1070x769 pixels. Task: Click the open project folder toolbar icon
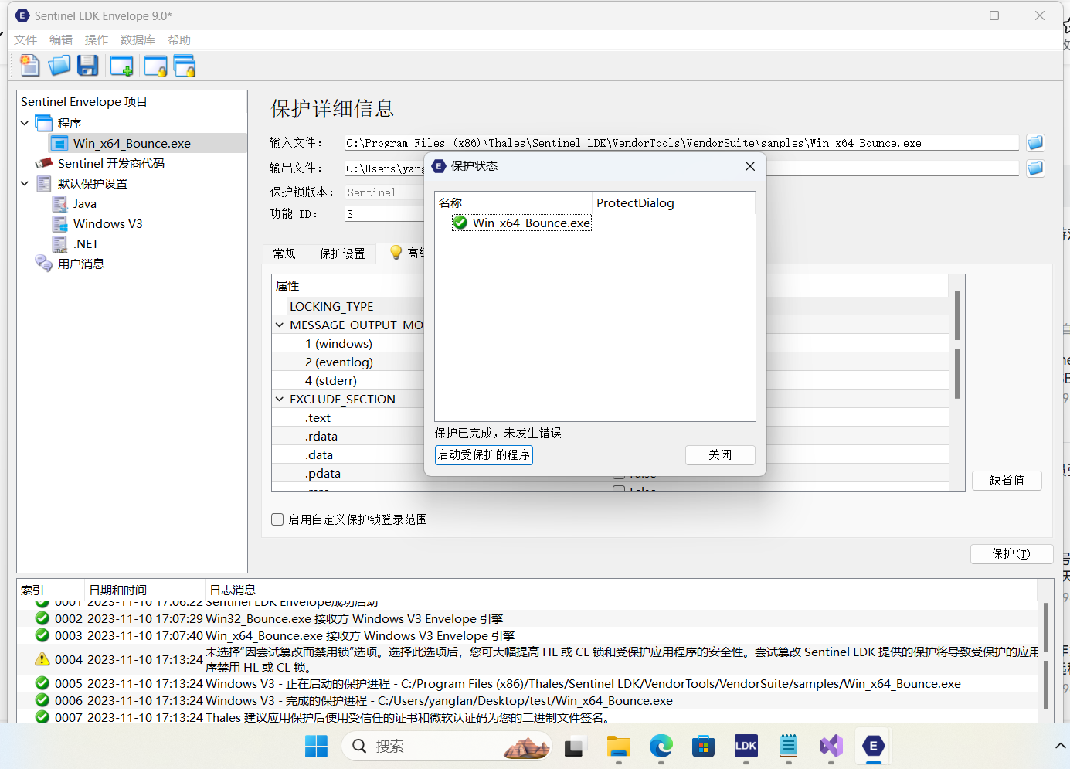pos(59,66)
